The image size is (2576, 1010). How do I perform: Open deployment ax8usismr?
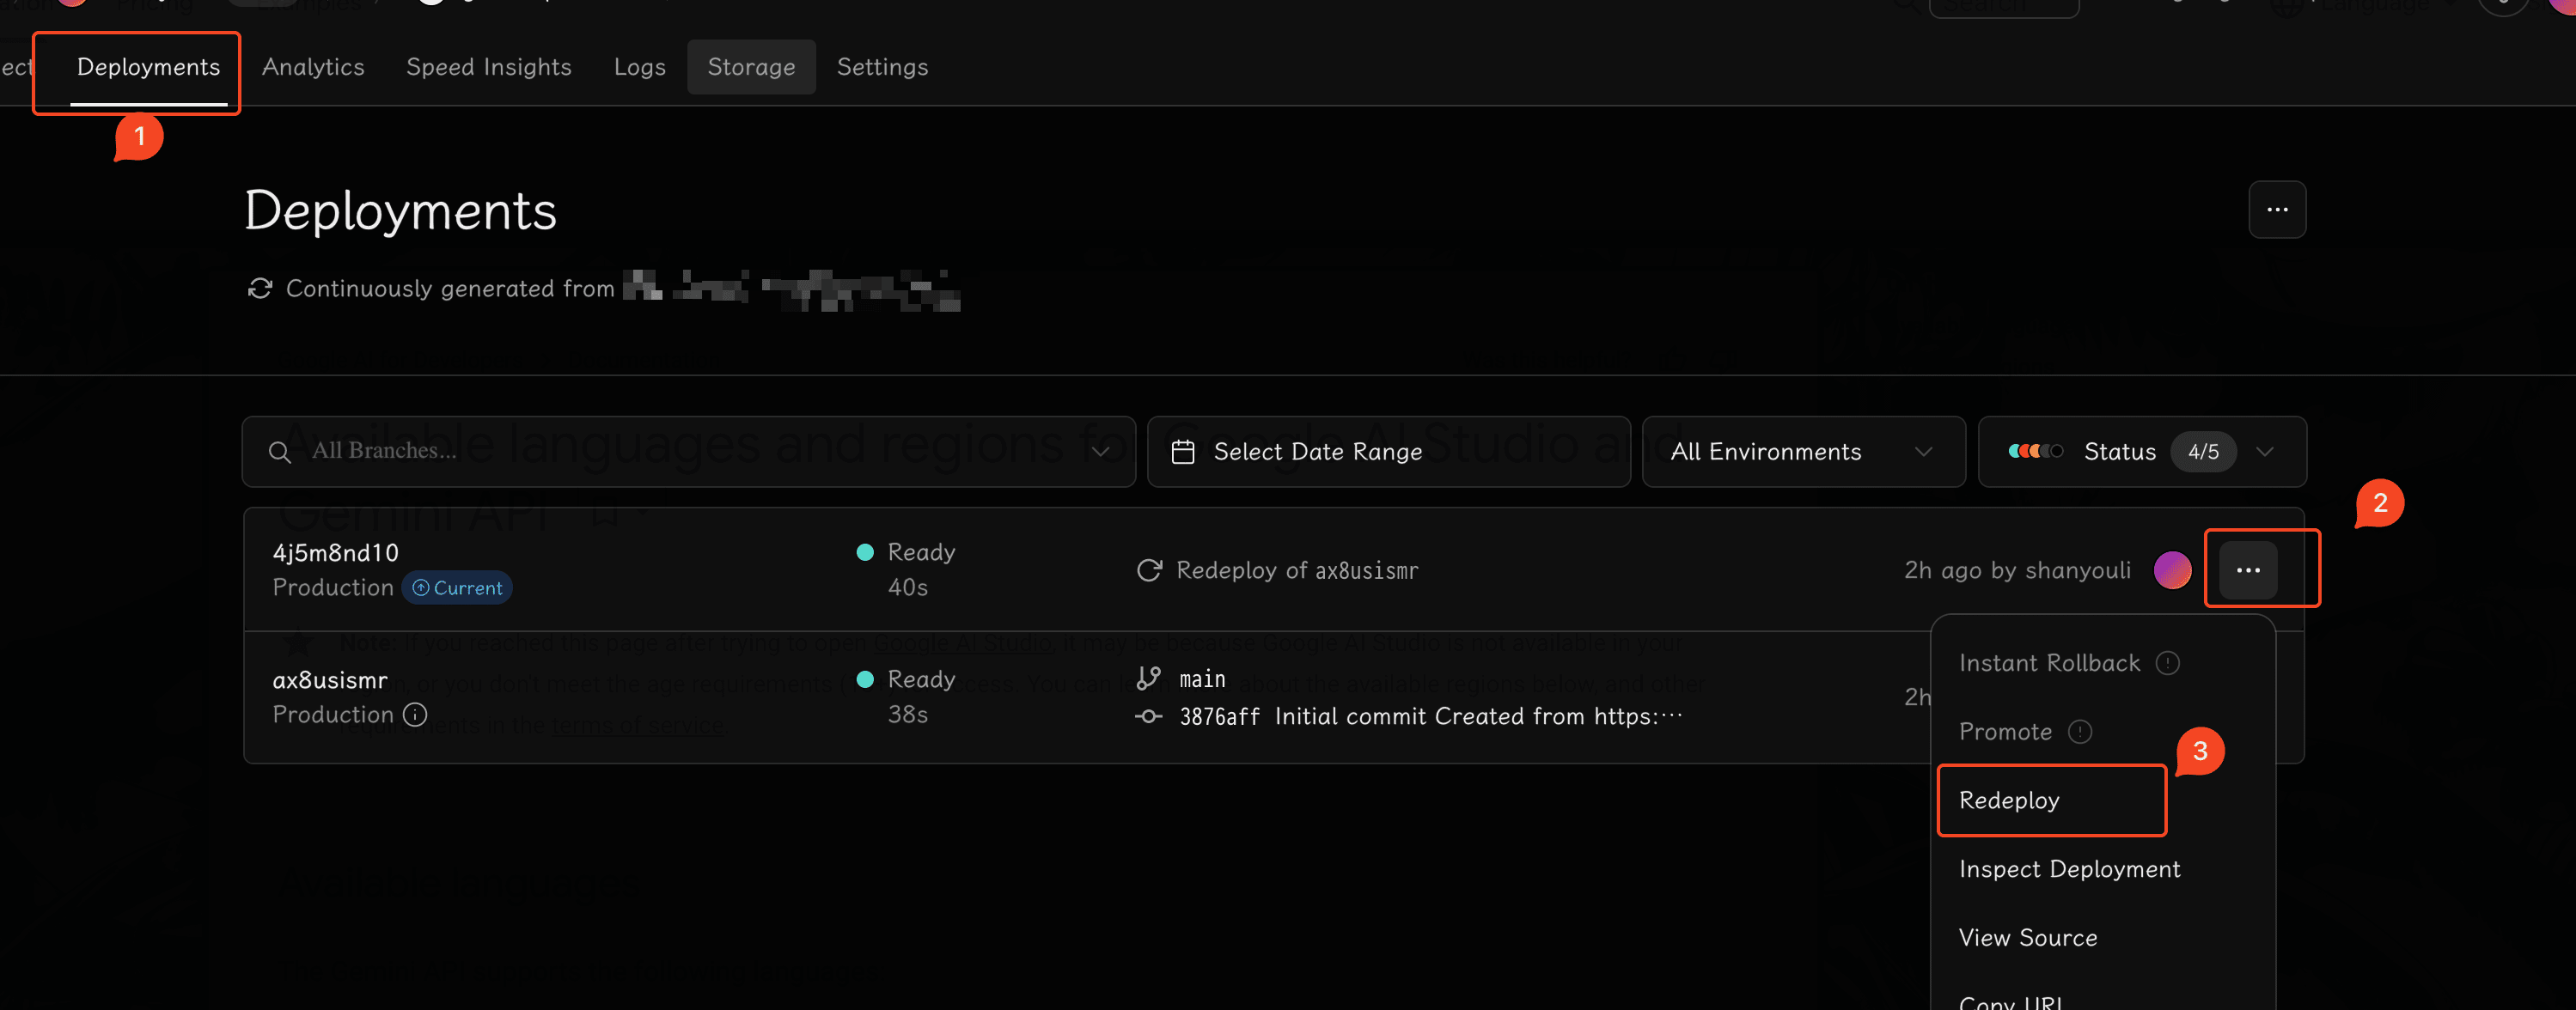[330, 680]
